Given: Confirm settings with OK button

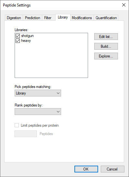Looking at the screenshot, I should (x=86, y=169).
